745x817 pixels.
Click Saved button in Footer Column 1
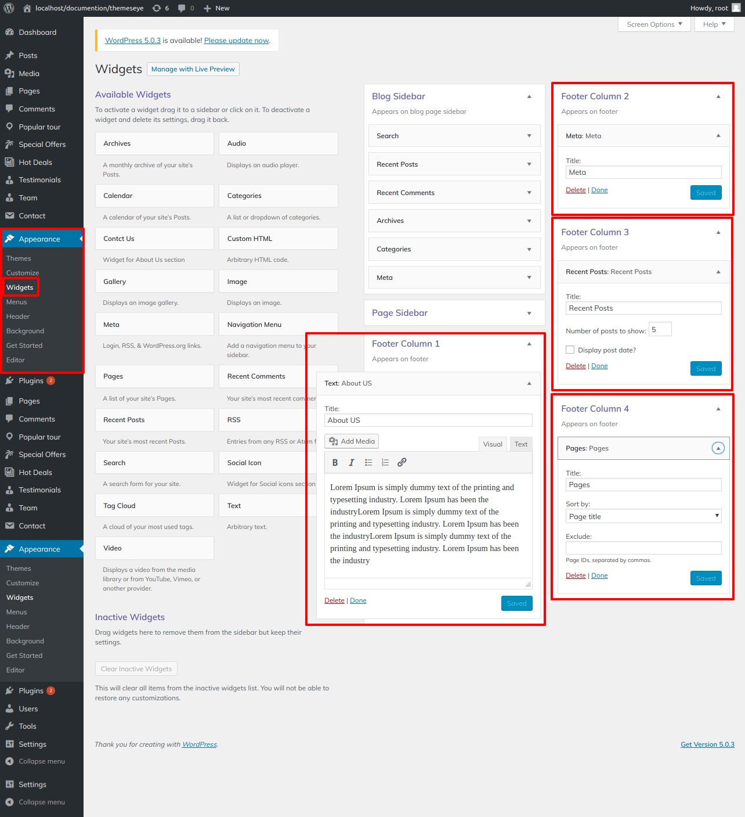pyautogui.click(x=516, y=603)
